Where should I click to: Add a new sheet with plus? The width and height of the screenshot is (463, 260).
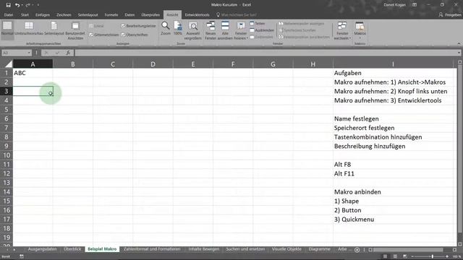[357, 250]
